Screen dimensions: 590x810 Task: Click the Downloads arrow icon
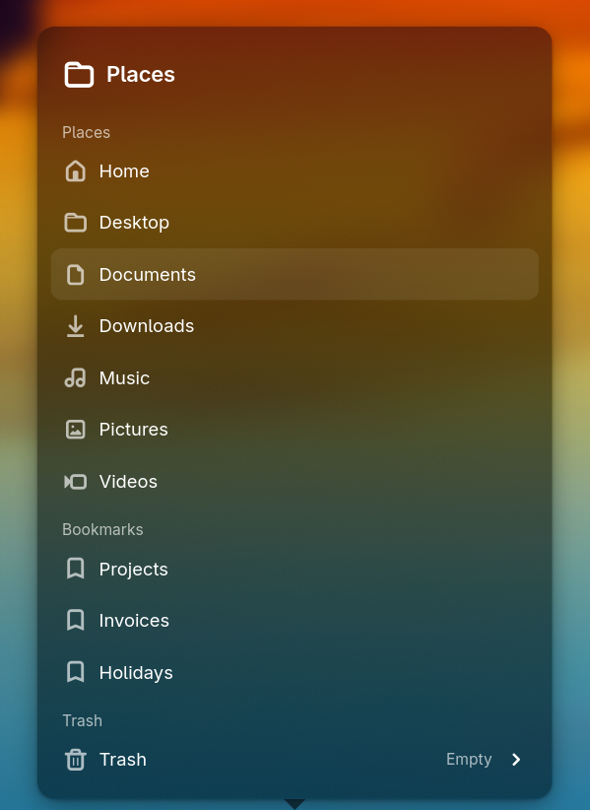76,326
